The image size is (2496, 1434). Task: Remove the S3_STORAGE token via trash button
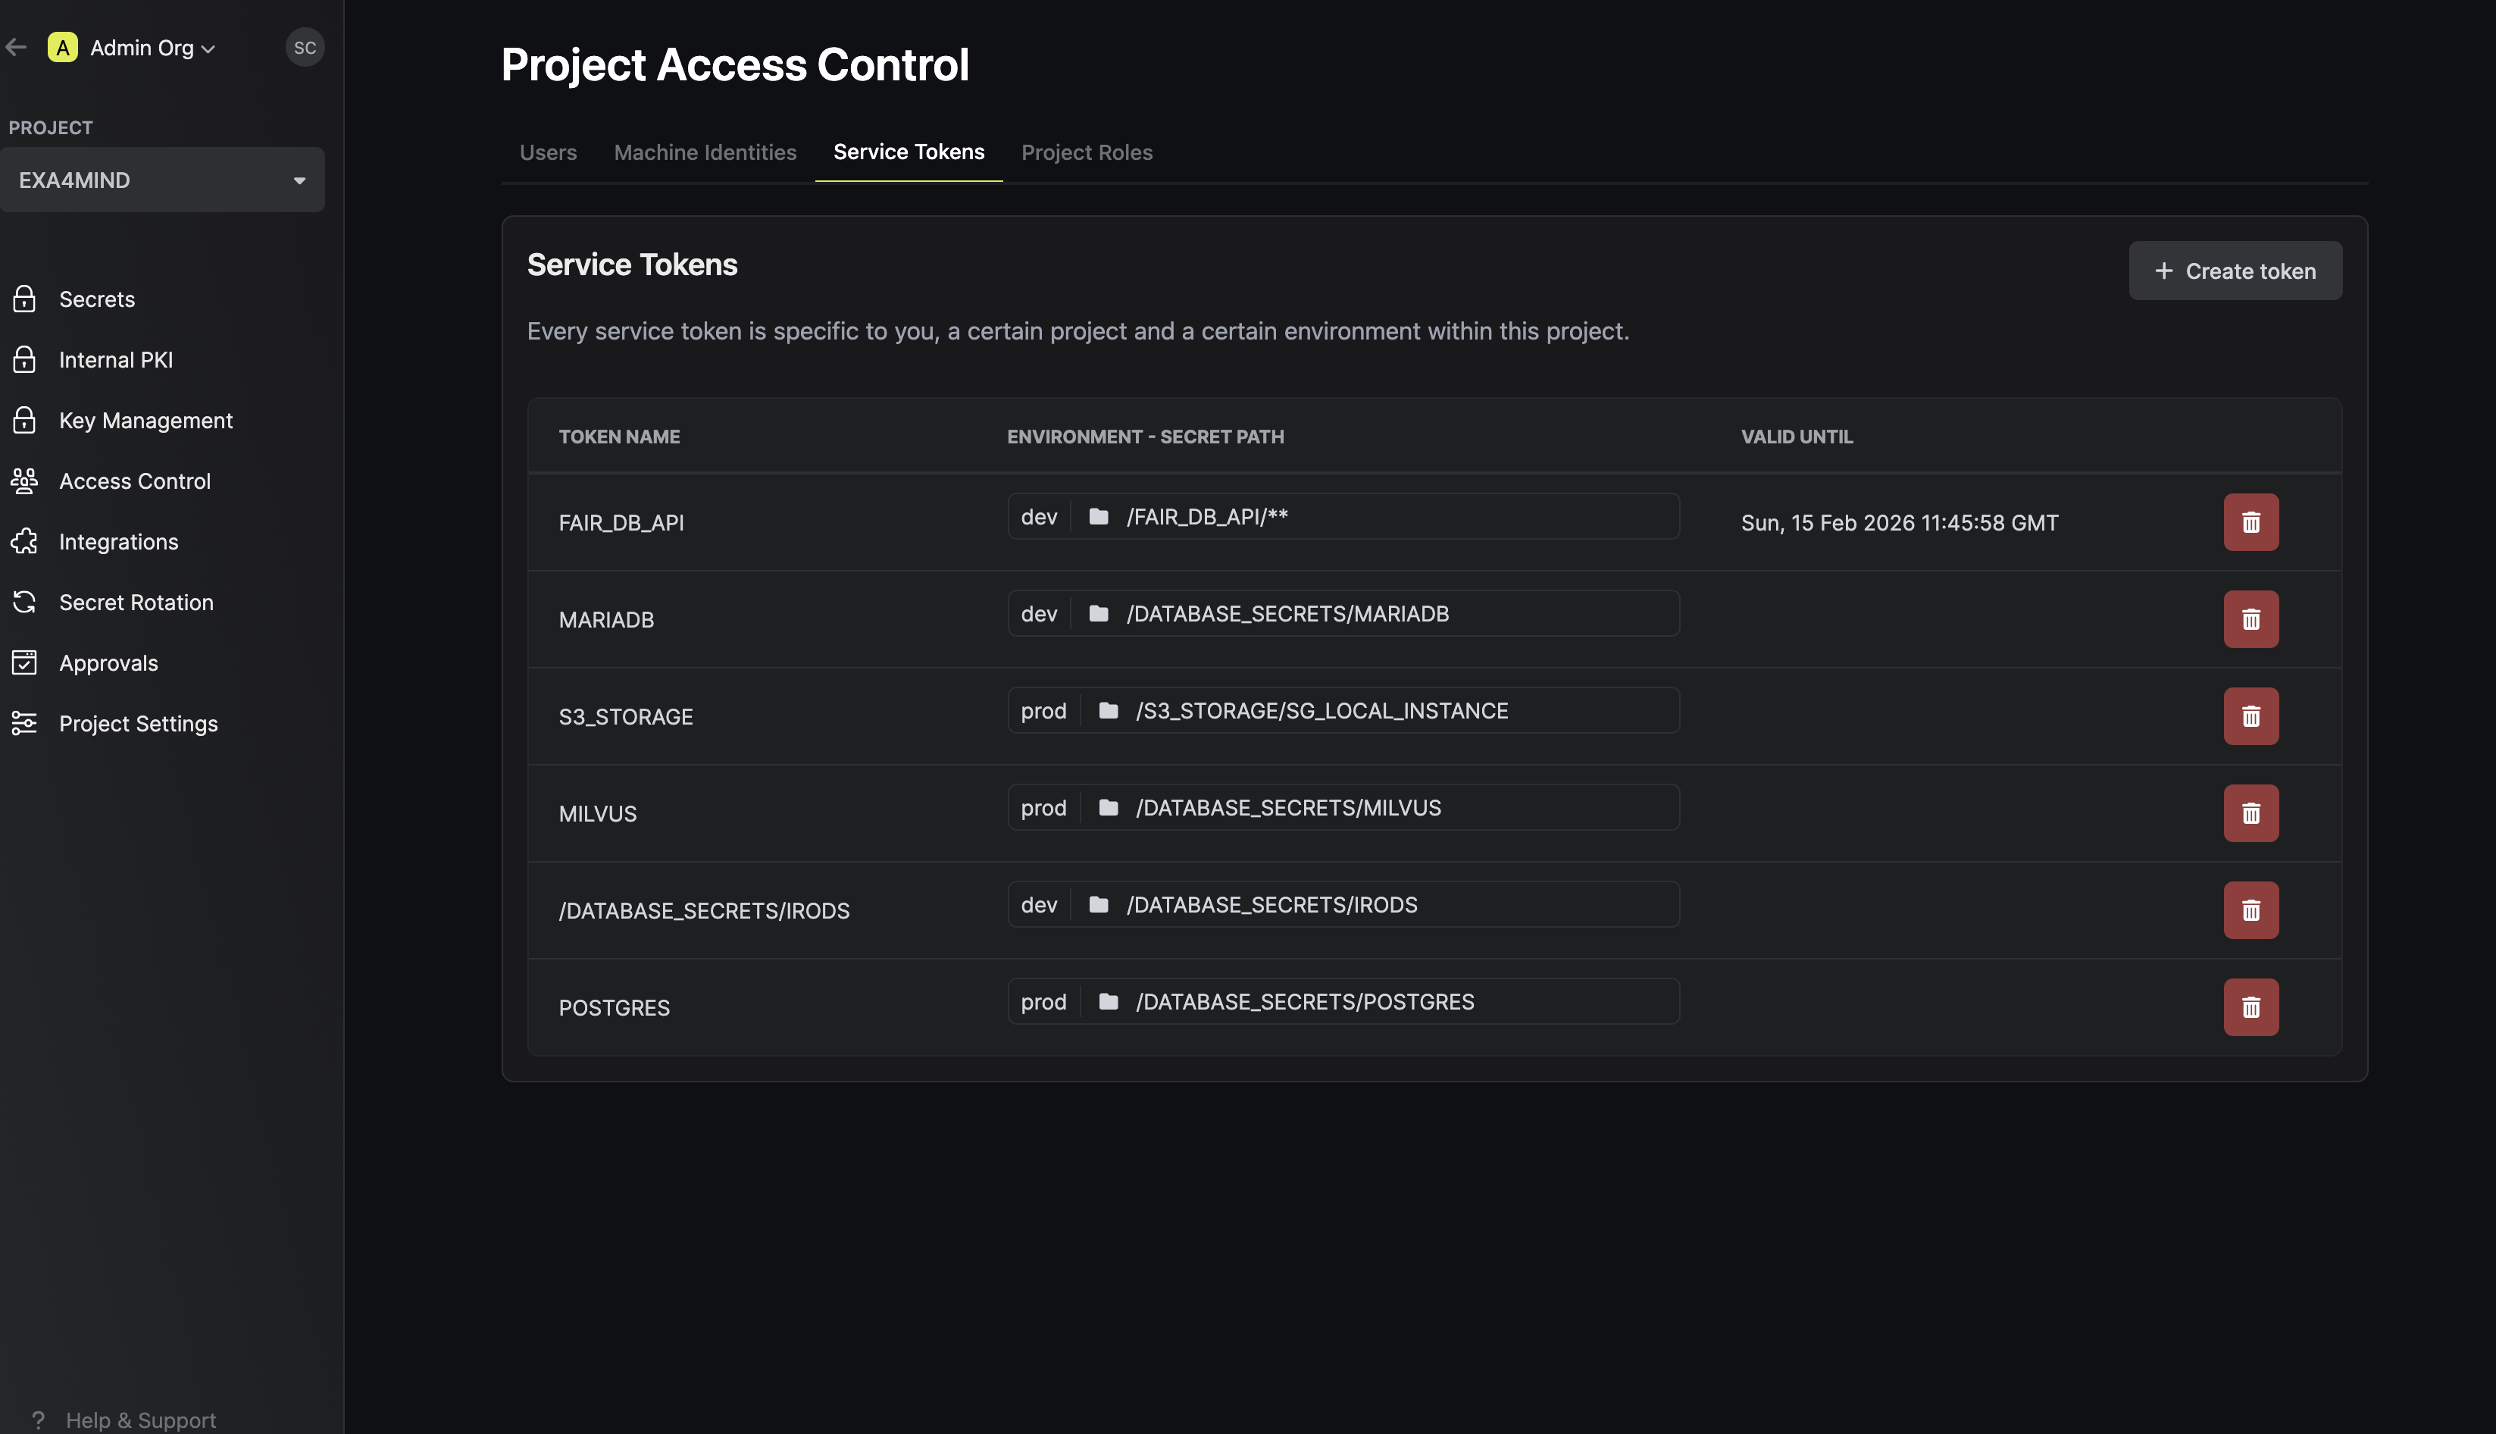click(x=2250, y=716)
